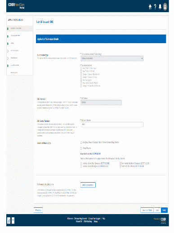Open the user profile avatar
Viewport: 174px width, 233px height.
[x=165, y=7]
